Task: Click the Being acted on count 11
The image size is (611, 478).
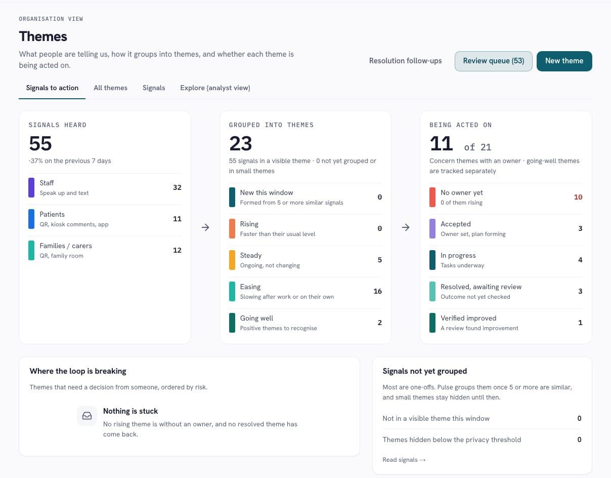Action: (x=441, y=144)
